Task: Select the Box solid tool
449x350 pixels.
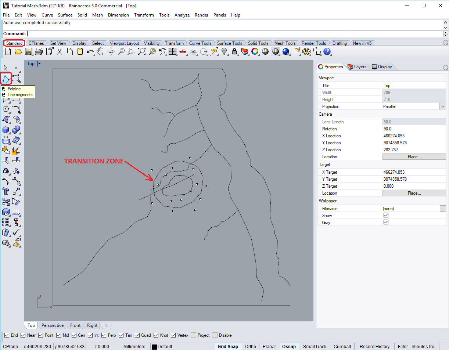Action: (x=6, y=130)
